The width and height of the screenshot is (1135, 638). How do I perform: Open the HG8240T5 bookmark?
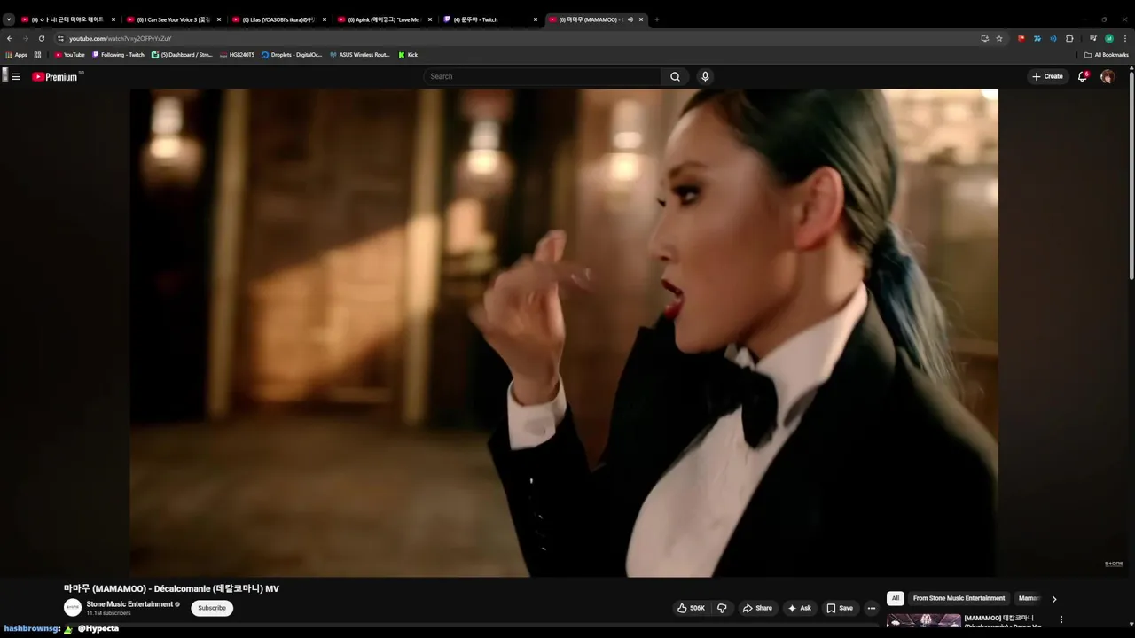[x=237, y=55]
